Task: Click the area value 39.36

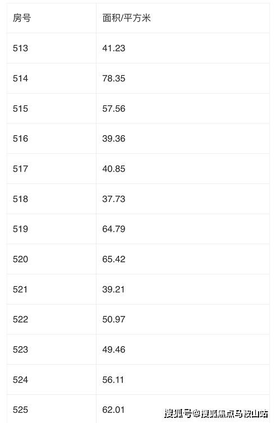Action: [114, 139]
